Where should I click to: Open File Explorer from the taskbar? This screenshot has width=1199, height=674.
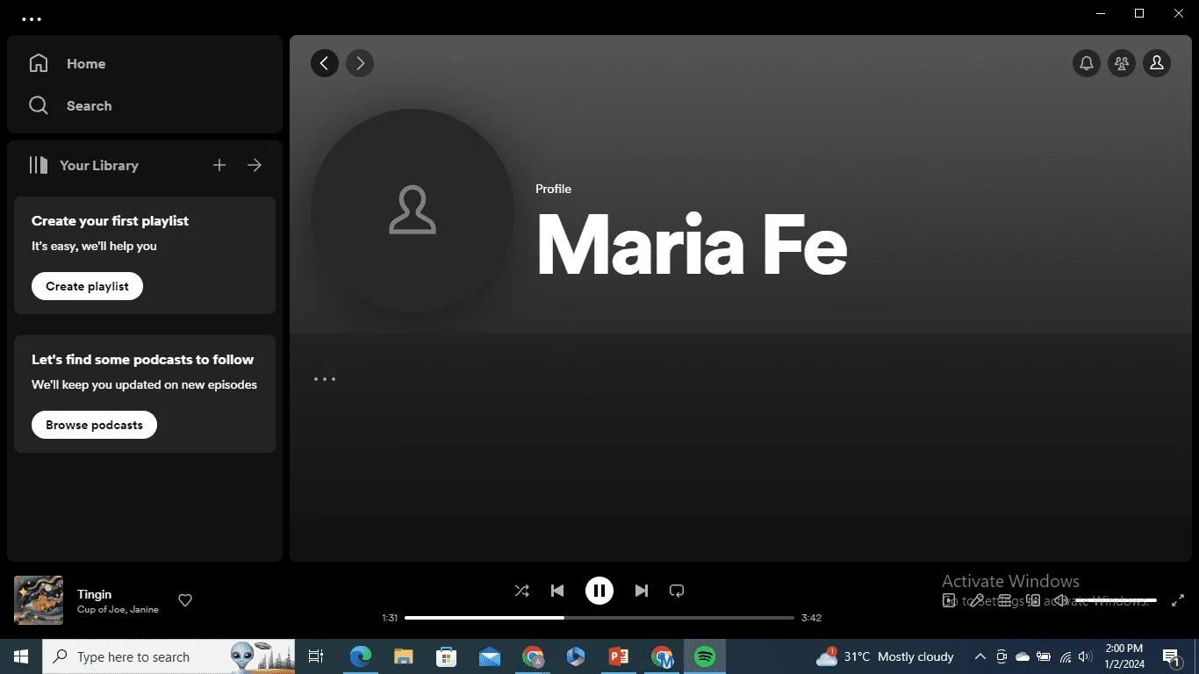click(403, 656)
